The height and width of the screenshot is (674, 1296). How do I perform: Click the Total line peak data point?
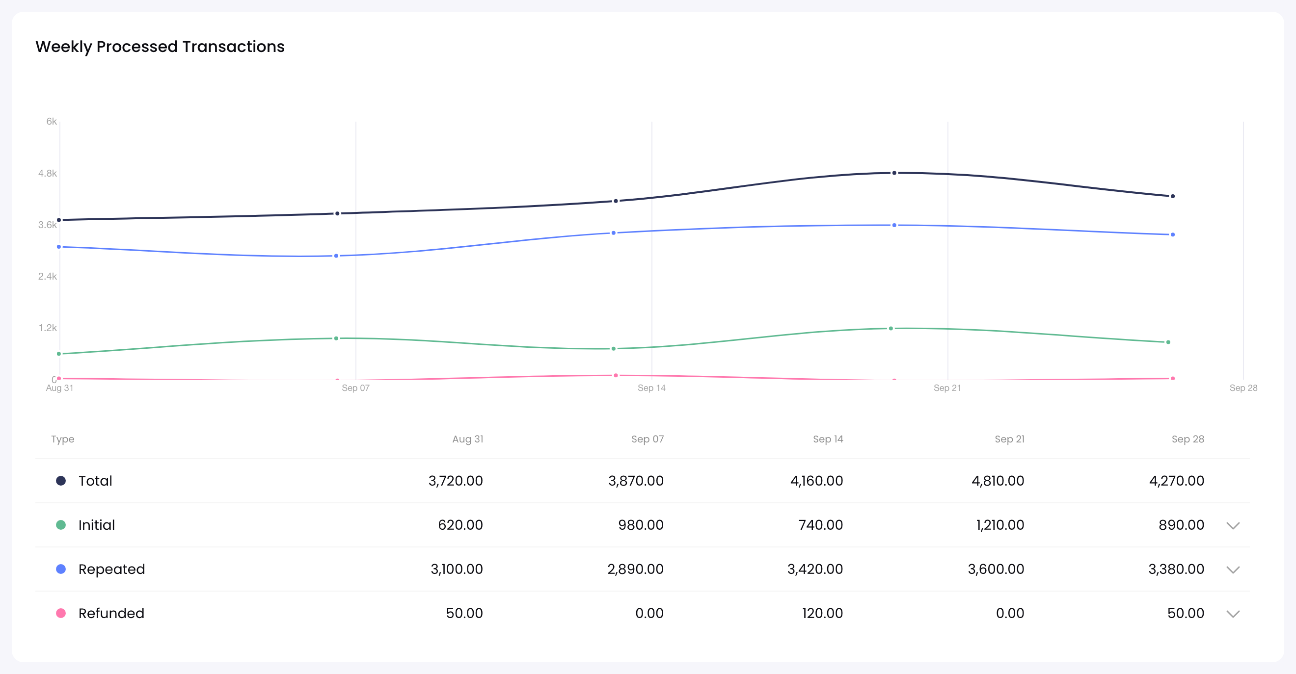(894, 173)
